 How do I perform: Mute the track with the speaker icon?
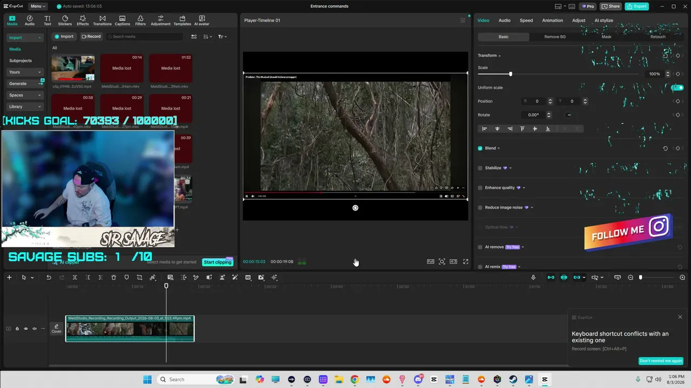tap(35, 329)
